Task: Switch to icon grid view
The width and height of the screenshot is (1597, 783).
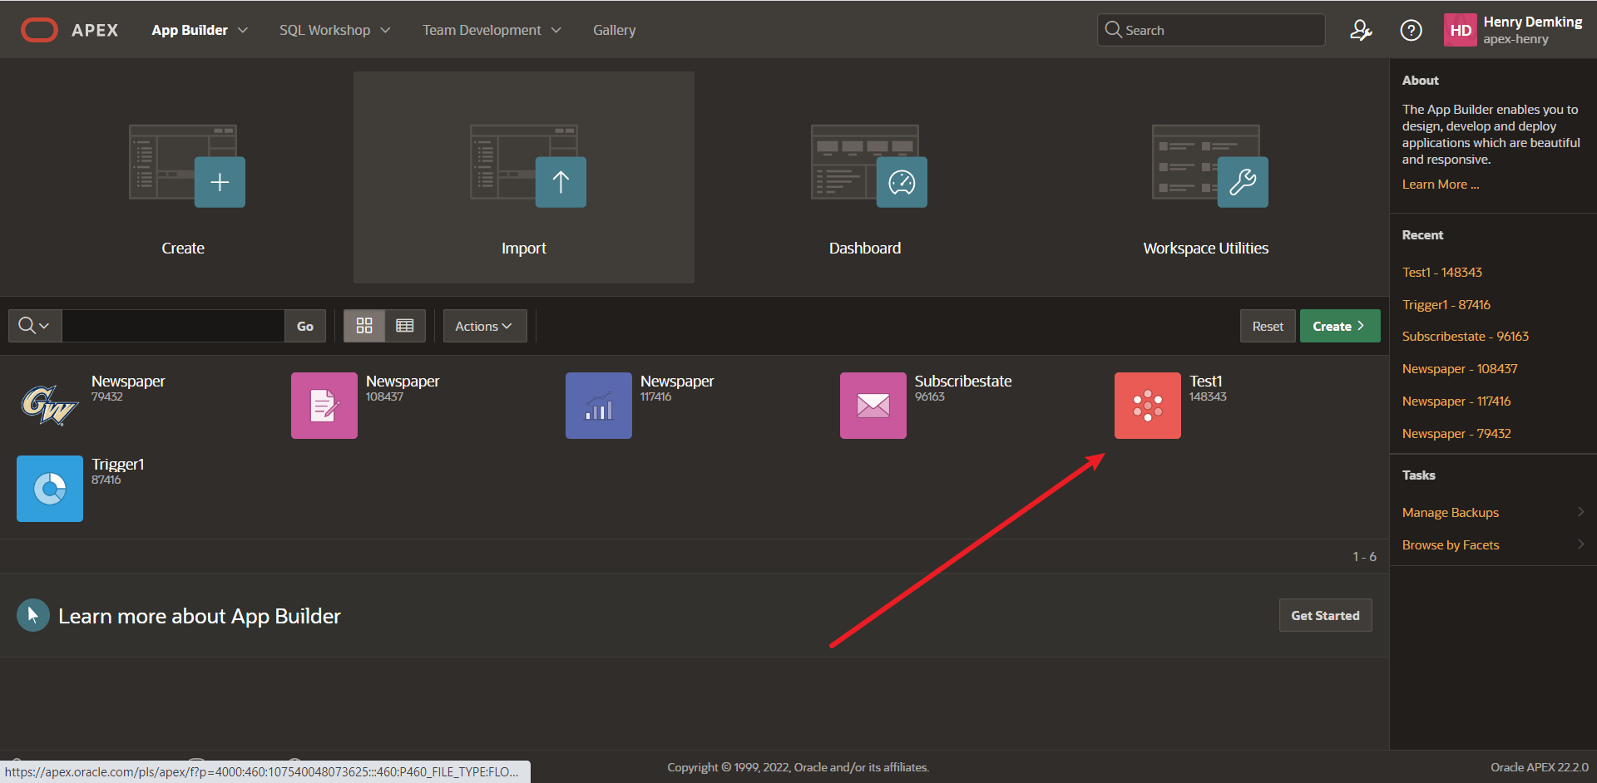Action: 364,326
